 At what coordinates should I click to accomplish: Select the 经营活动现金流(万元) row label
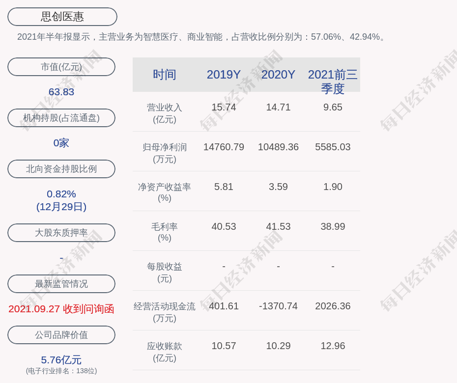pyautogui.click(x=164, y=312)
